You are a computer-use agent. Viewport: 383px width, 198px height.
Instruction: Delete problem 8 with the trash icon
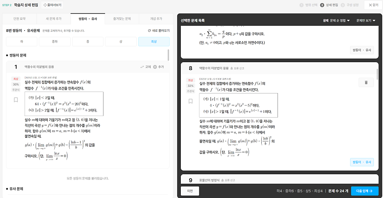coord(366,82)
